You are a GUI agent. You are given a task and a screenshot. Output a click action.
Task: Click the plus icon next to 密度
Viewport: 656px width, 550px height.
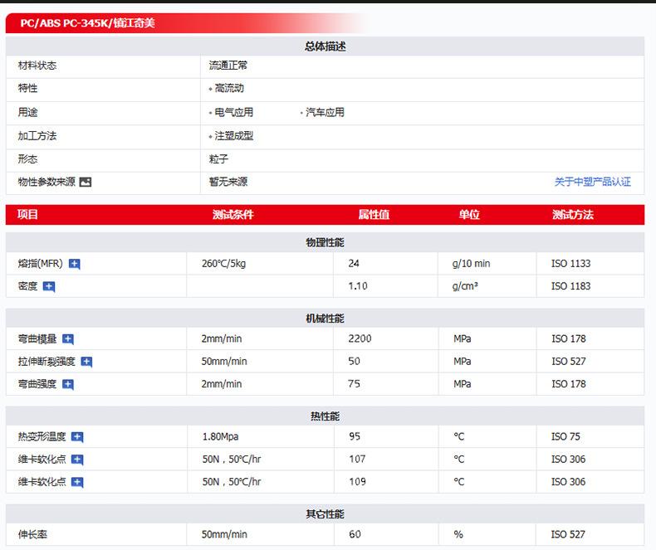click(x=49, y=286)
